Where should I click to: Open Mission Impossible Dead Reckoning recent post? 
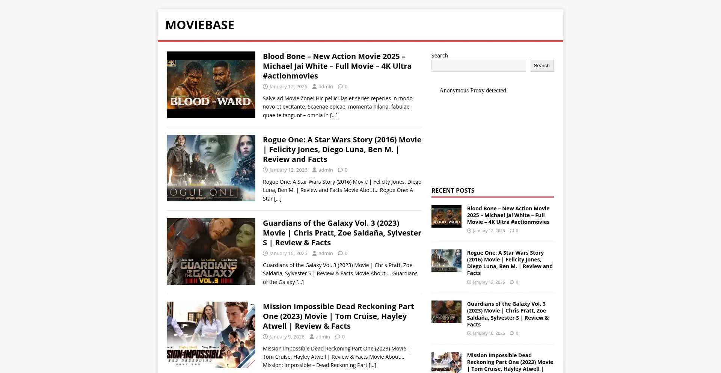coord(510,362)
